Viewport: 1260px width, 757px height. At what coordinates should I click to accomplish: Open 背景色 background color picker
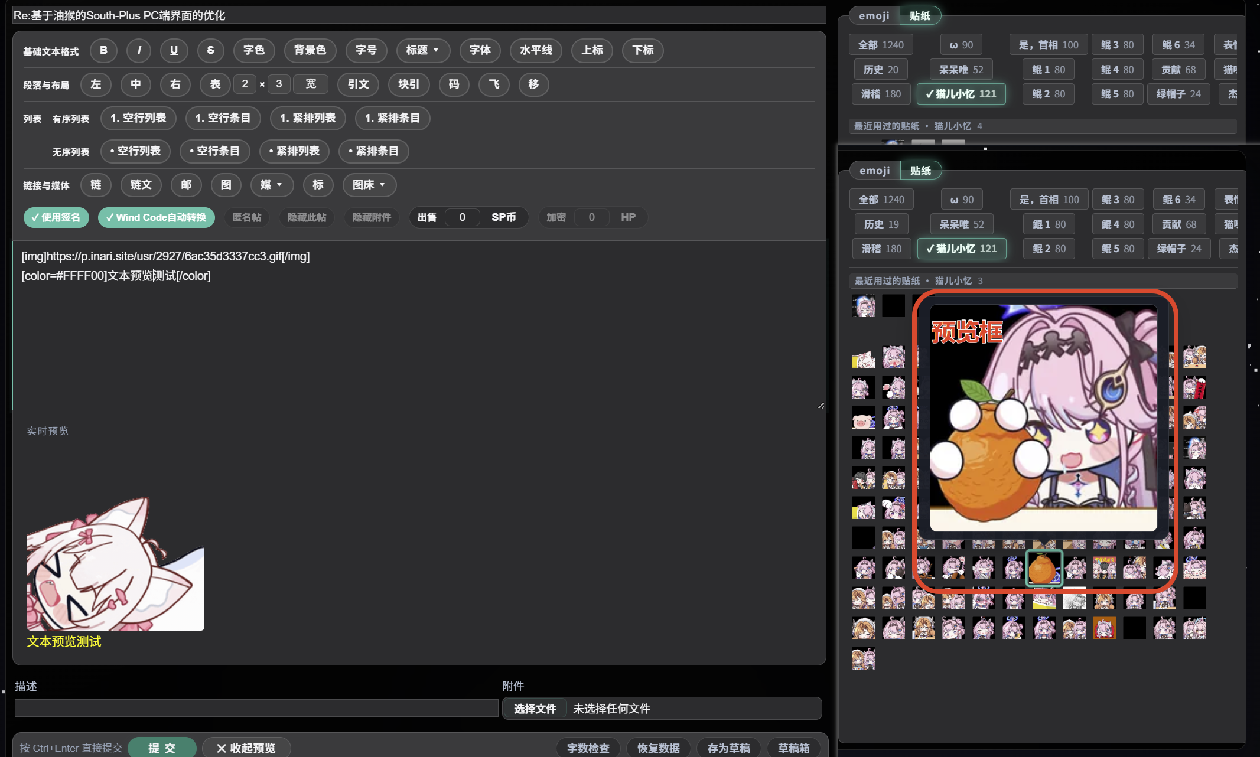[310, 50]
